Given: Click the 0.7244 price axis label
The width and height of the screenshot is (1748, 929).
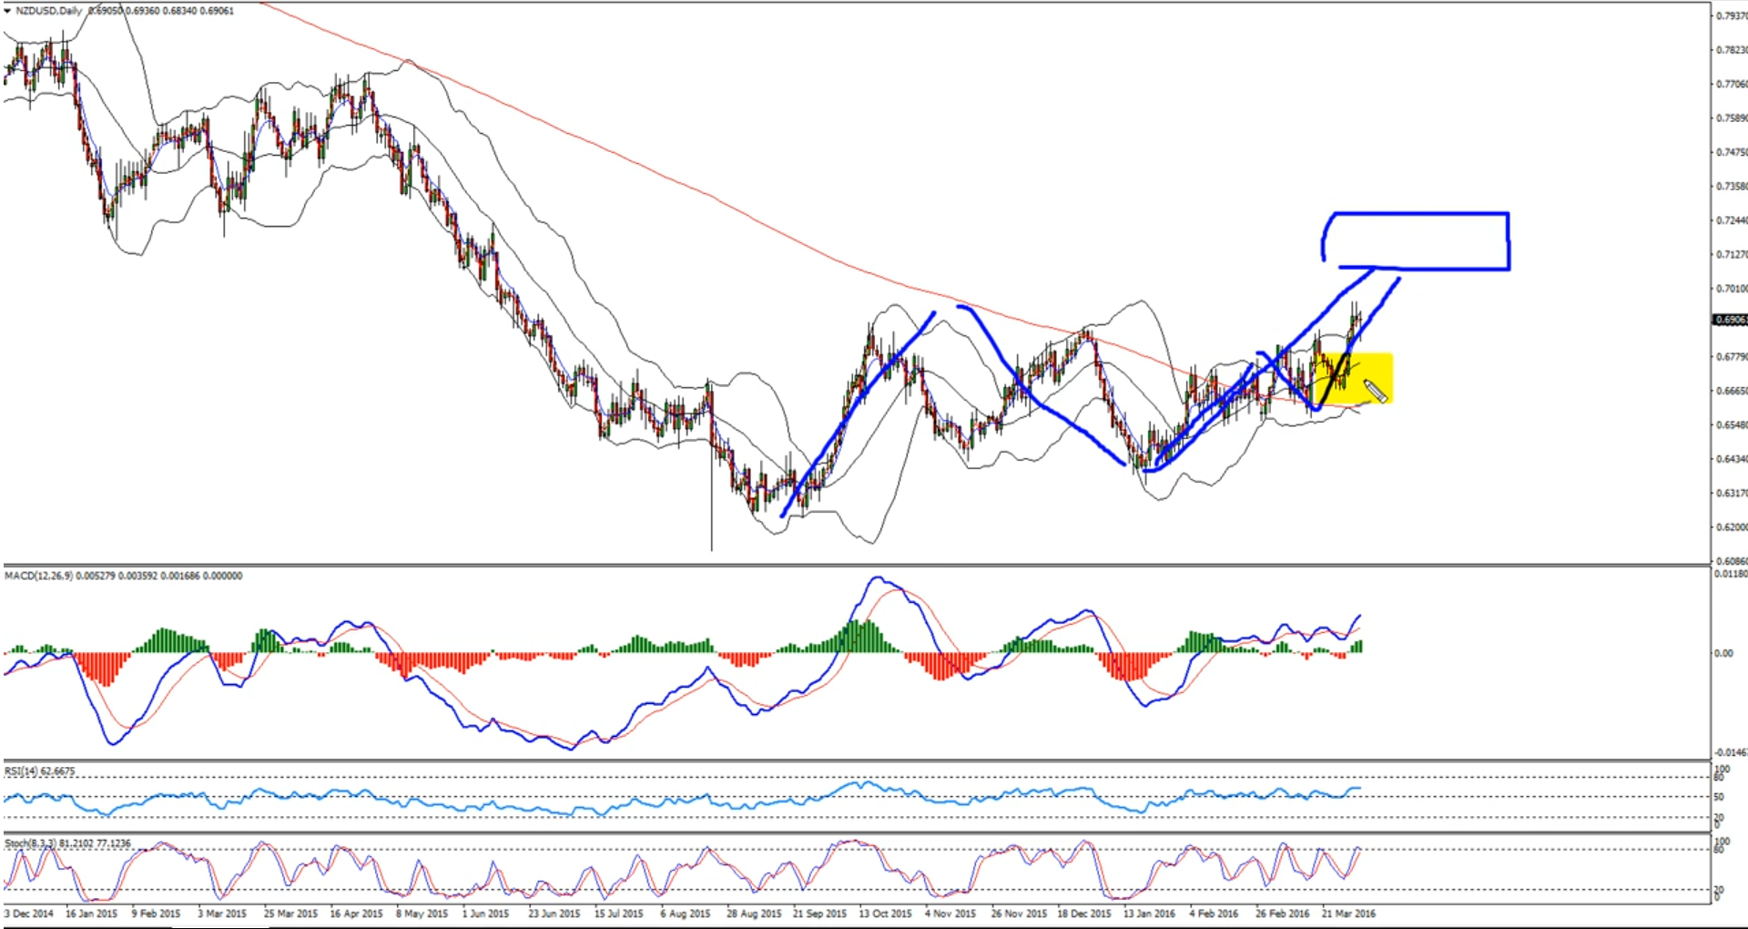Looking at the screenshot, I should (1731, 220).
